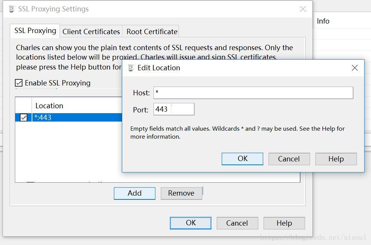
Task: Uncheck the *:443 location checkbox
Action: [x=24, y=117]
